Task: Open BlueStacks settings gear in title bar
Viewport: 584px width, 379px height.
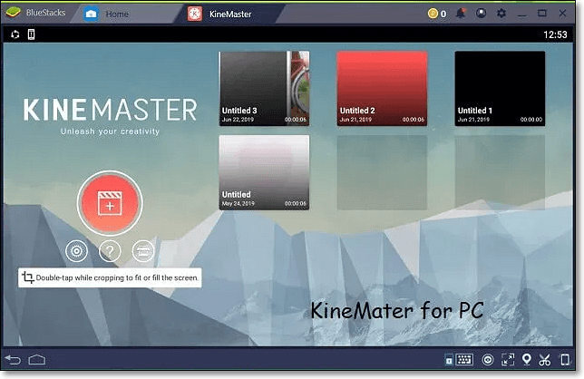Action: pyautogui.click(x=501, y=14)
